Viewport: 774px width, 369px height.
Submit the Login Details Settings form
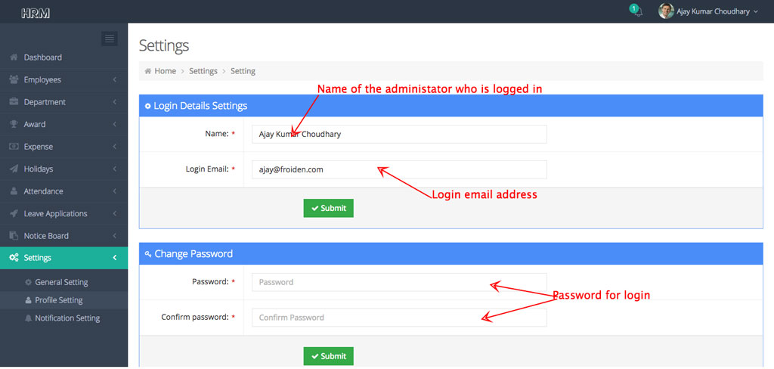pyautogui.click(x=328, y=208)
